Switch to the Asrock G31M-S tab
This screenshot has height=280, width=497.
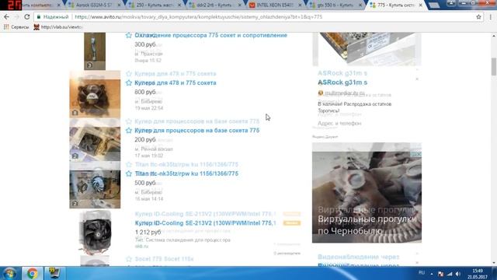(x=94, y=5)
